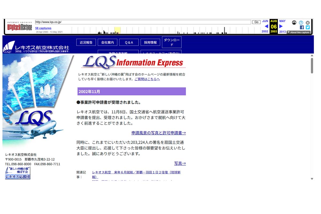This screenshot has width=321, height=214.
Task: Open the Q&A page
Action: point(129,42)
